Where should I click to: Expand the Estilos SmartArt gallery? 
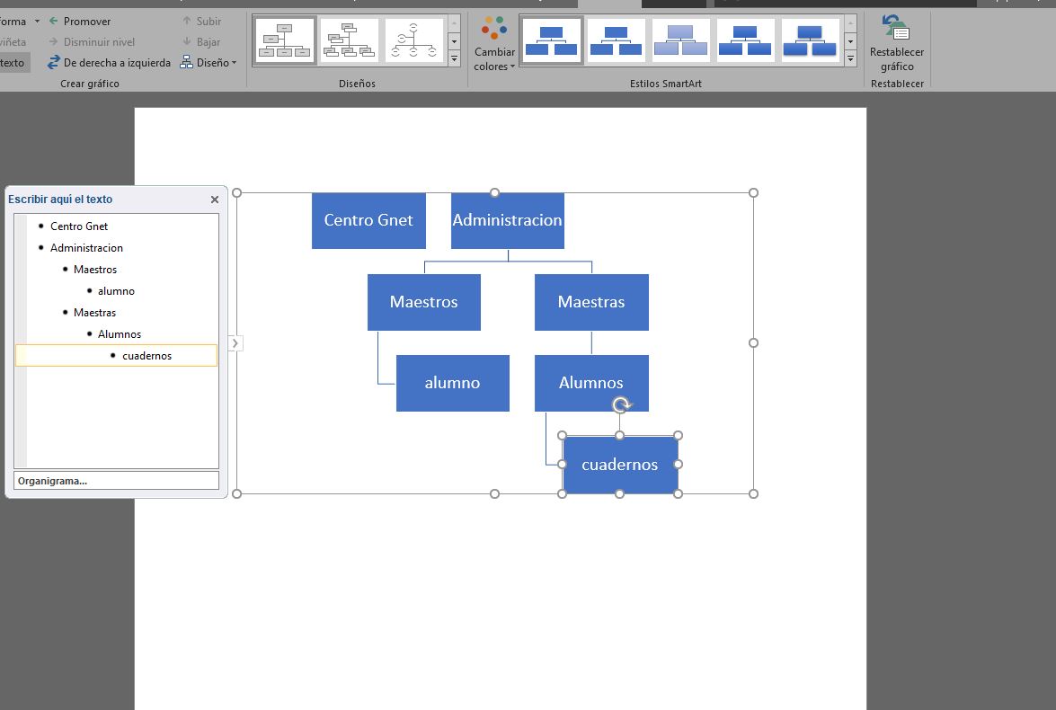850,59
